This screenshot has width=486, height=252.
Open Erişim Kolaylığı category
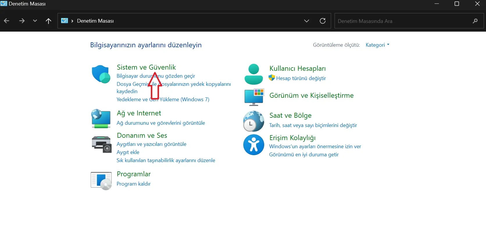pyautogui.click(x=292, y=138)
